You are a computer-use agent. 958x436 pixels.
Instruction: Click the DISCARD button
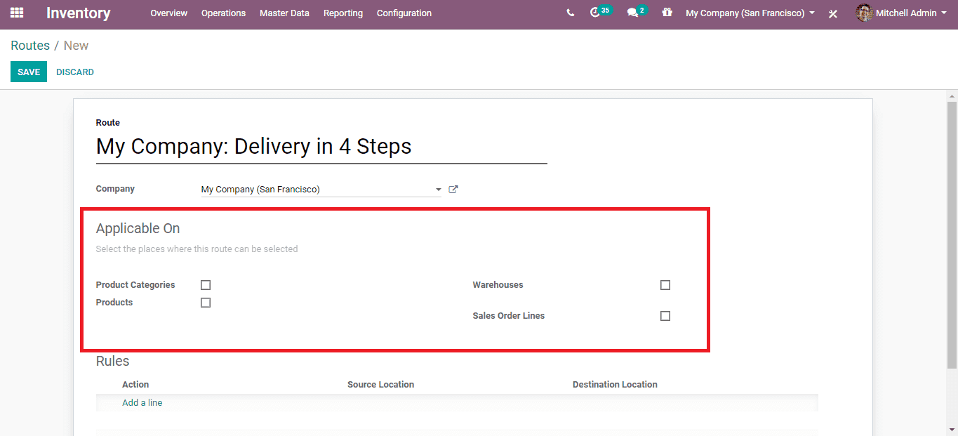point(75,72)
